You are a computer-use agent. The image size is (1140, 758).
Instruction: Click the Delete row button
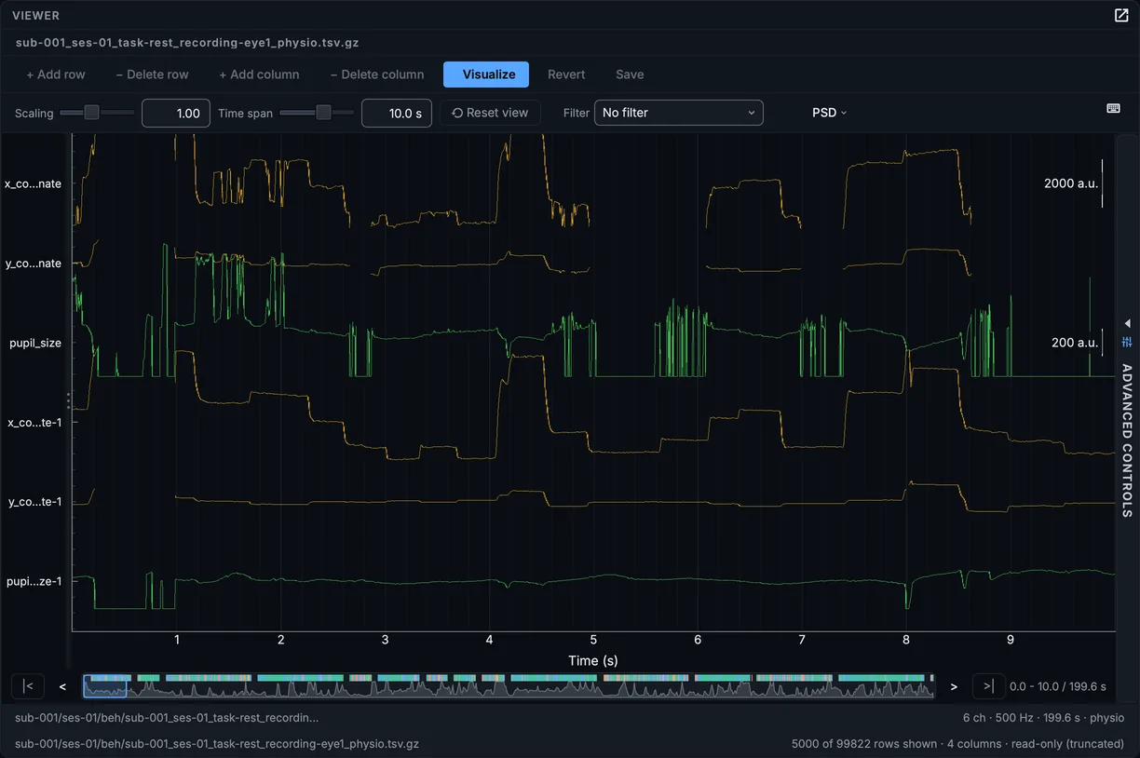[x=152, y=74]
